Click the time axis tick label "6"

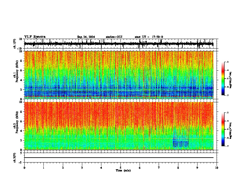140,168
